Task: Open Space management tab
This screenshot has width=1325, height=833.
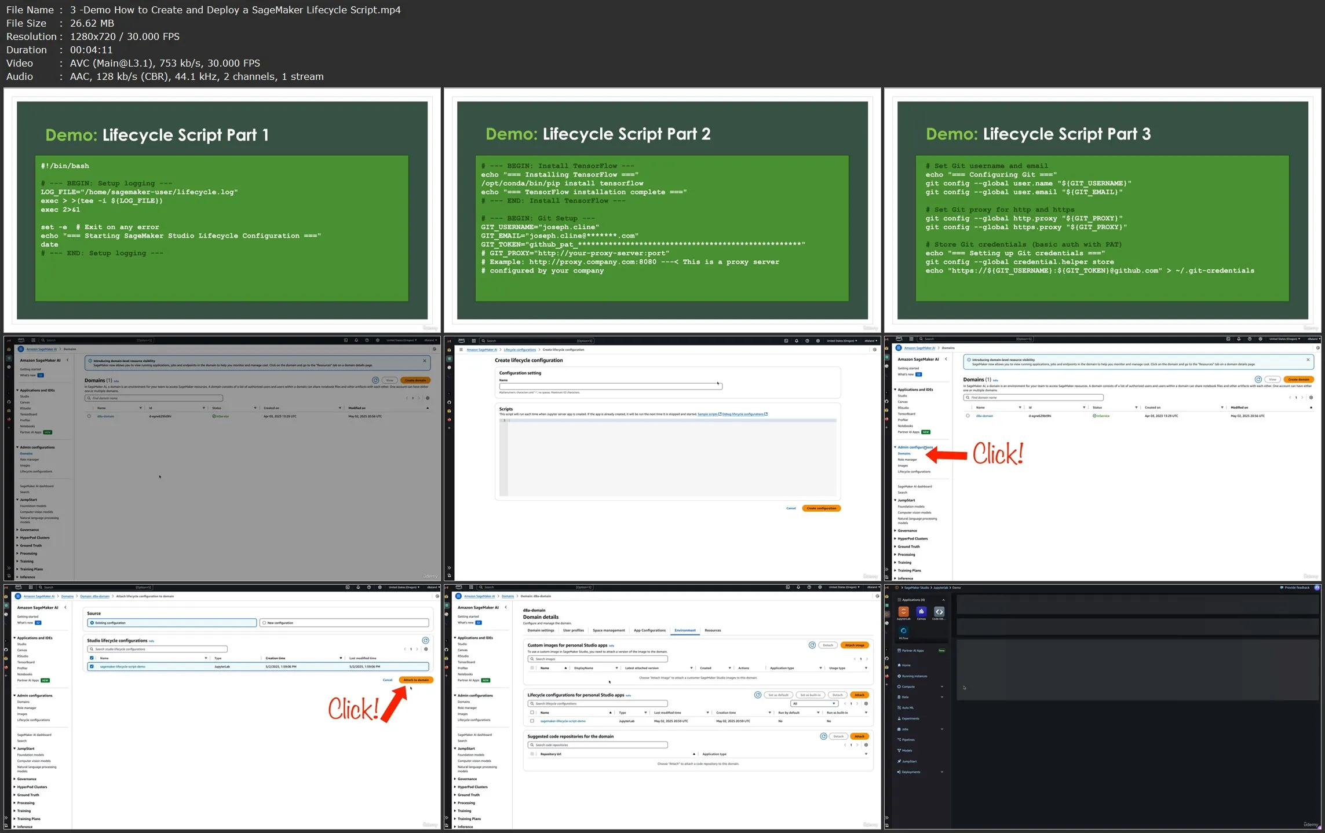Action: coord(608,630)
